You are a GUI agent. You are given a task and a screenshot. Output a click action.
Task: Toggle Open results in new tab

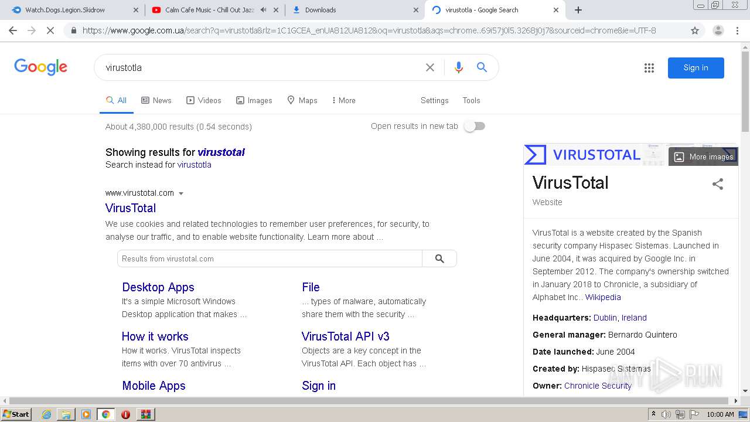(x=475, y=126)
